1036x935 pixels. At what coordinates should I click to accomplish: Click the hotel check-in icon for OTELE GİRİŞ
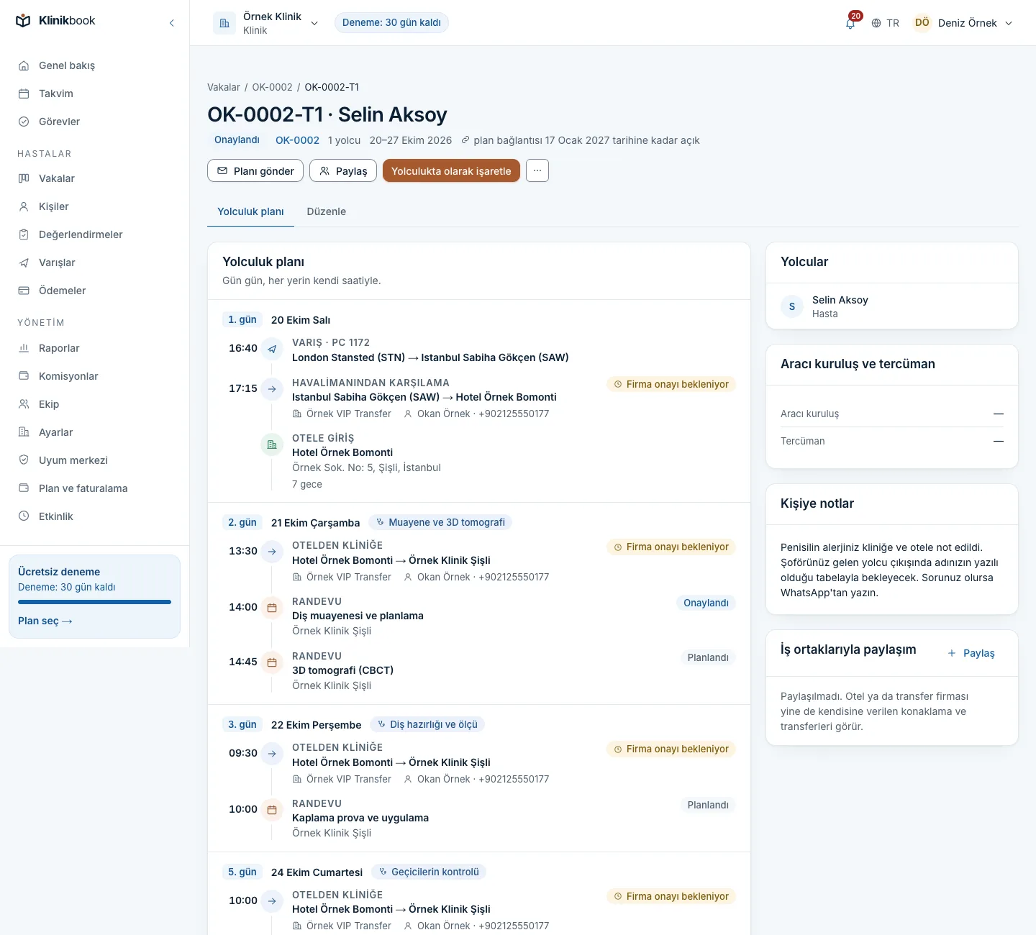click(272, 444)
